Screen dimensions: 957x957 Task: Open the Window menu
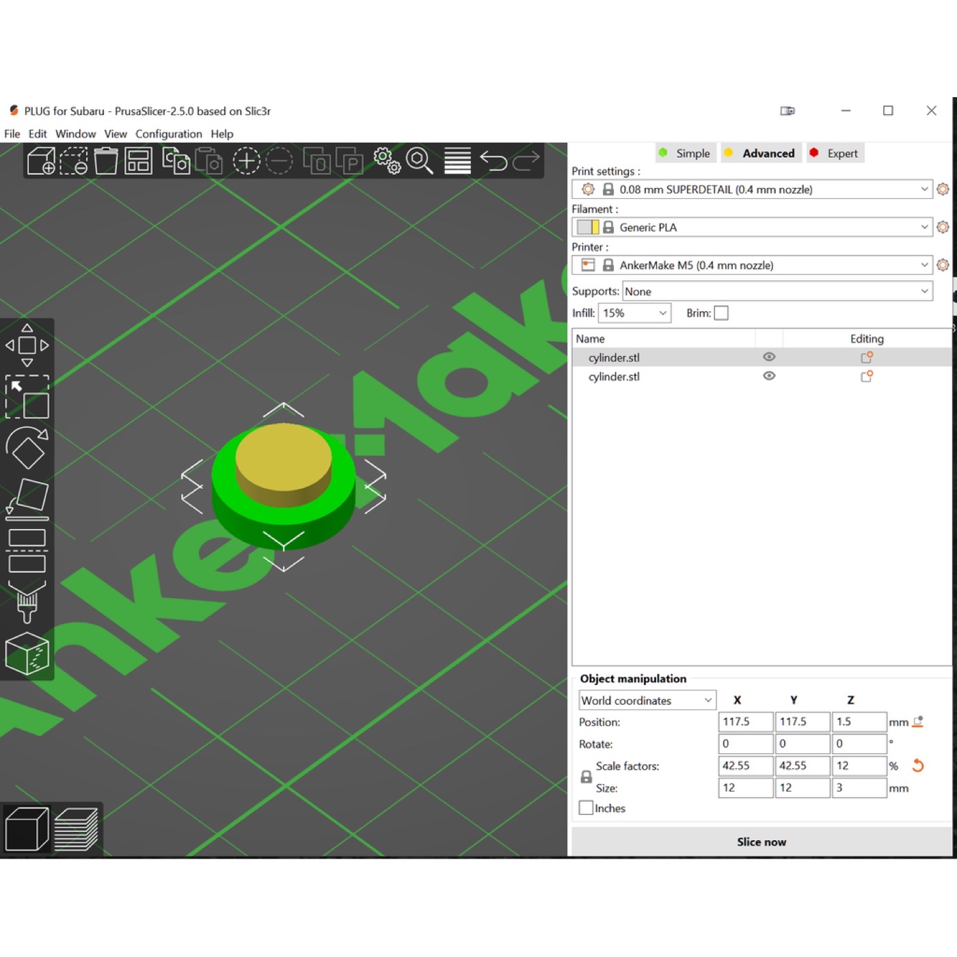pos(75,134)
